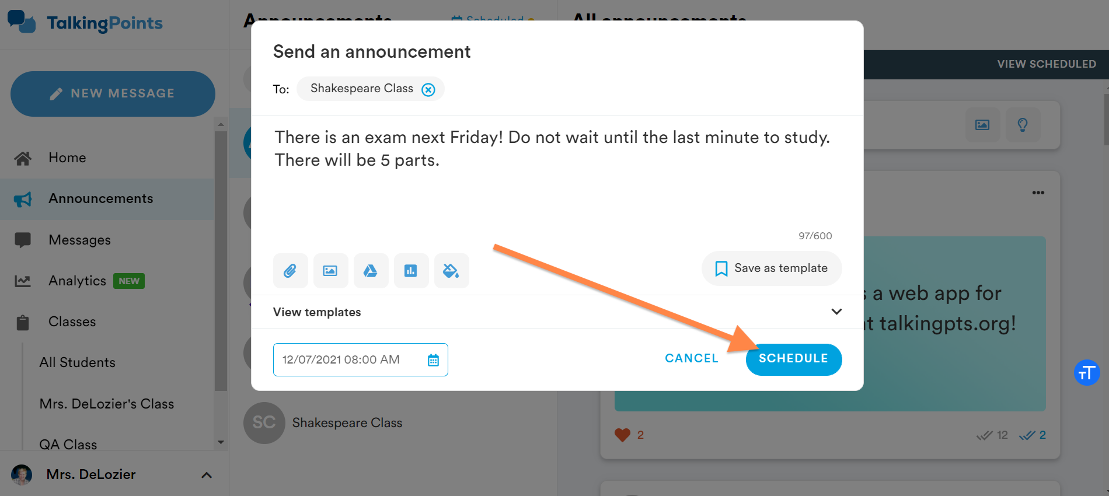Image resolution: width=1109 pixels, height=496 pixels.
Task: Open the three-dot announcement options menu
Action: point(1038,193)
